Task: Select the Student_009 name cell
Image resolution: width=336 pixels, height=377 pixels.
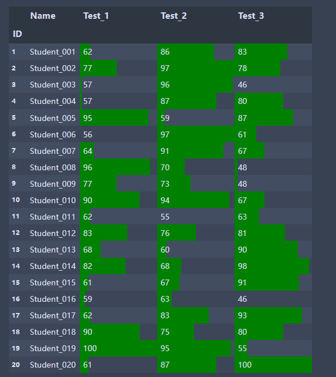Action: tap(53, 184)
